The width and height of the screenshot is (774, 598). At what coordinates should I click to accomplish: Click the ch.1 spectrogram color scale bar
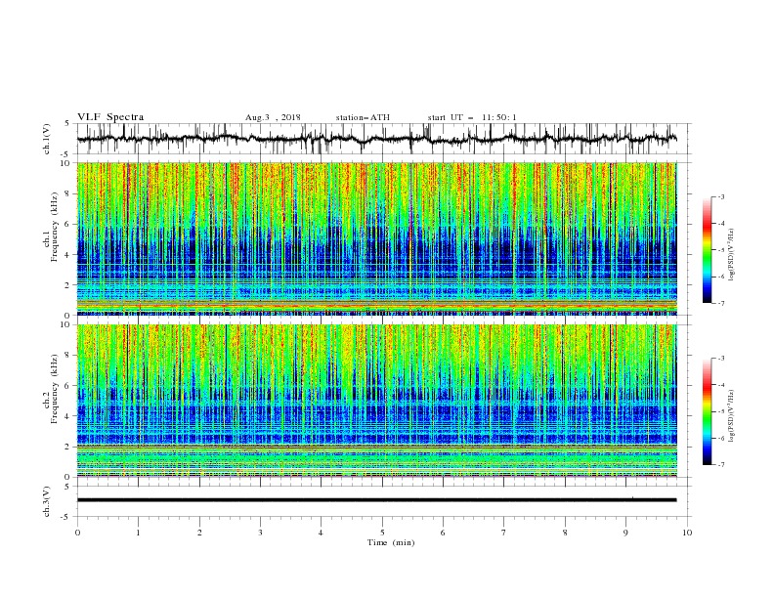[708, 250]
